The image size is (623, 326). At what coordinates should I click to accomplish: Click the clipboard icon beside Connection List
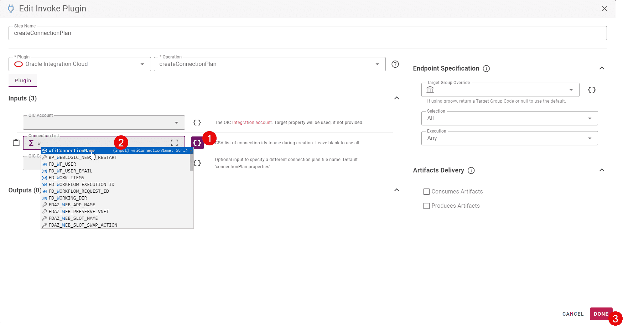pos(16,142)
